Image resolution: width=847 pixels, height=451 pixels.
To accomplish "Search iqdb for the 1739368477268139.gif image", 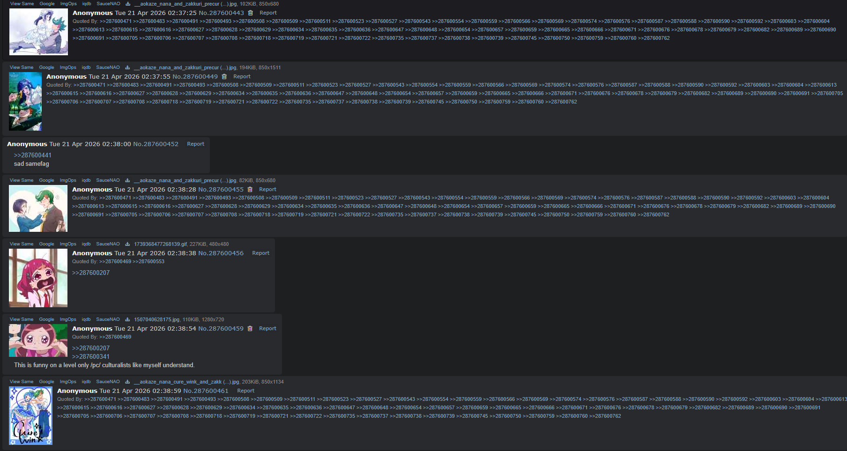I will [86, 244].
